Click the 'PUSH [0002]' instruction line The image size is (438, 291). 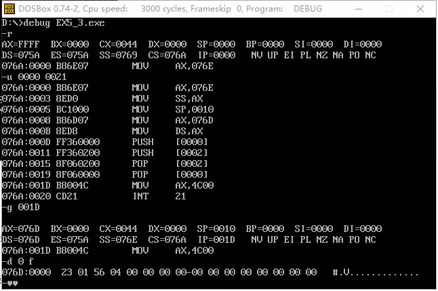pyautogui.click(x=104, y=153)
